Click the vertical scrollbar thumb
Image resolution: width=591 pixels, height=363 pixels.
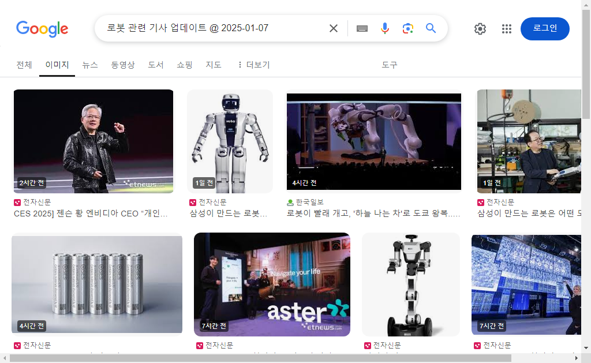point(586,64)
